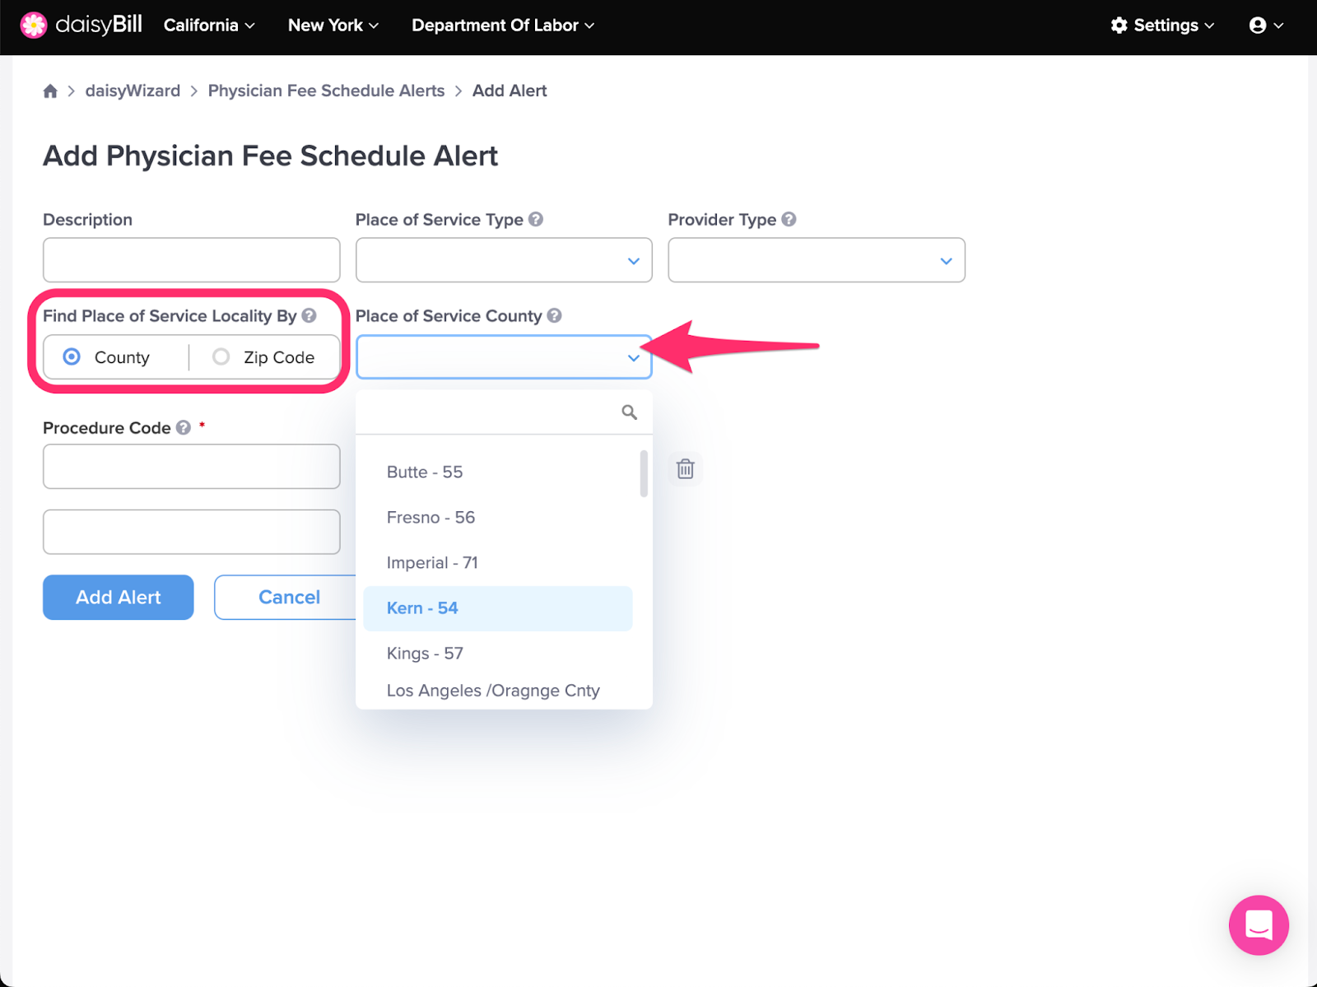This screenshot has height=987, width=1317.
Task: Click the Add Alert button
Action: pos(119,598)
